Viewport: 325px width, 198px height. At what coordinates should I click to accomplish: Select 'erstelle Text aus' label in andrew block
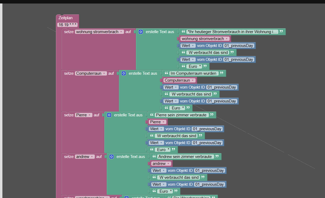click(131, 157)
